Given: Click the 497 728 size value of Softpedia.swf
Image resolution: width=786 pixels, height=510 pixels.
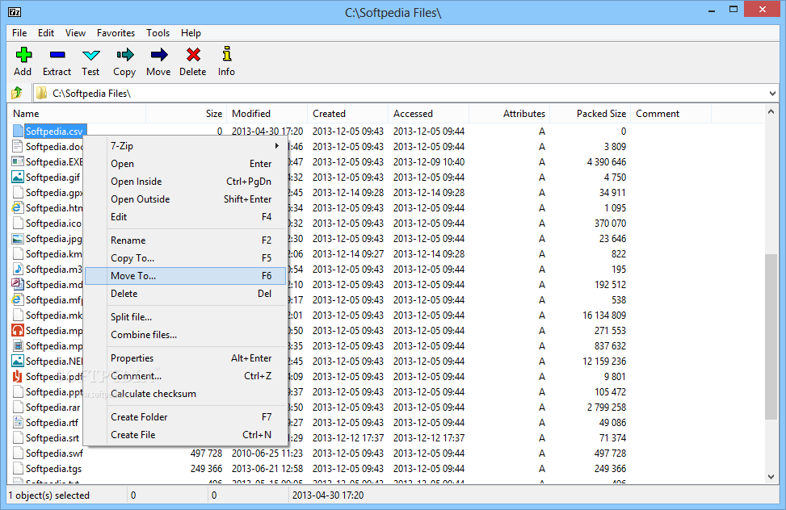Looking at the screenshot, I should [x=206, y=453].
